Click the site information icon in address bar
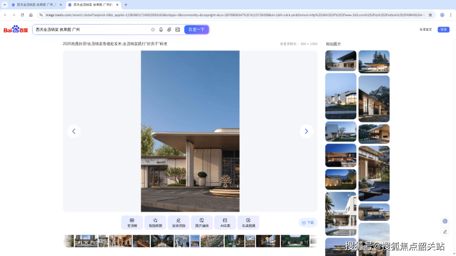This screenshot has width=456, height=256. (x=41, y=15)
